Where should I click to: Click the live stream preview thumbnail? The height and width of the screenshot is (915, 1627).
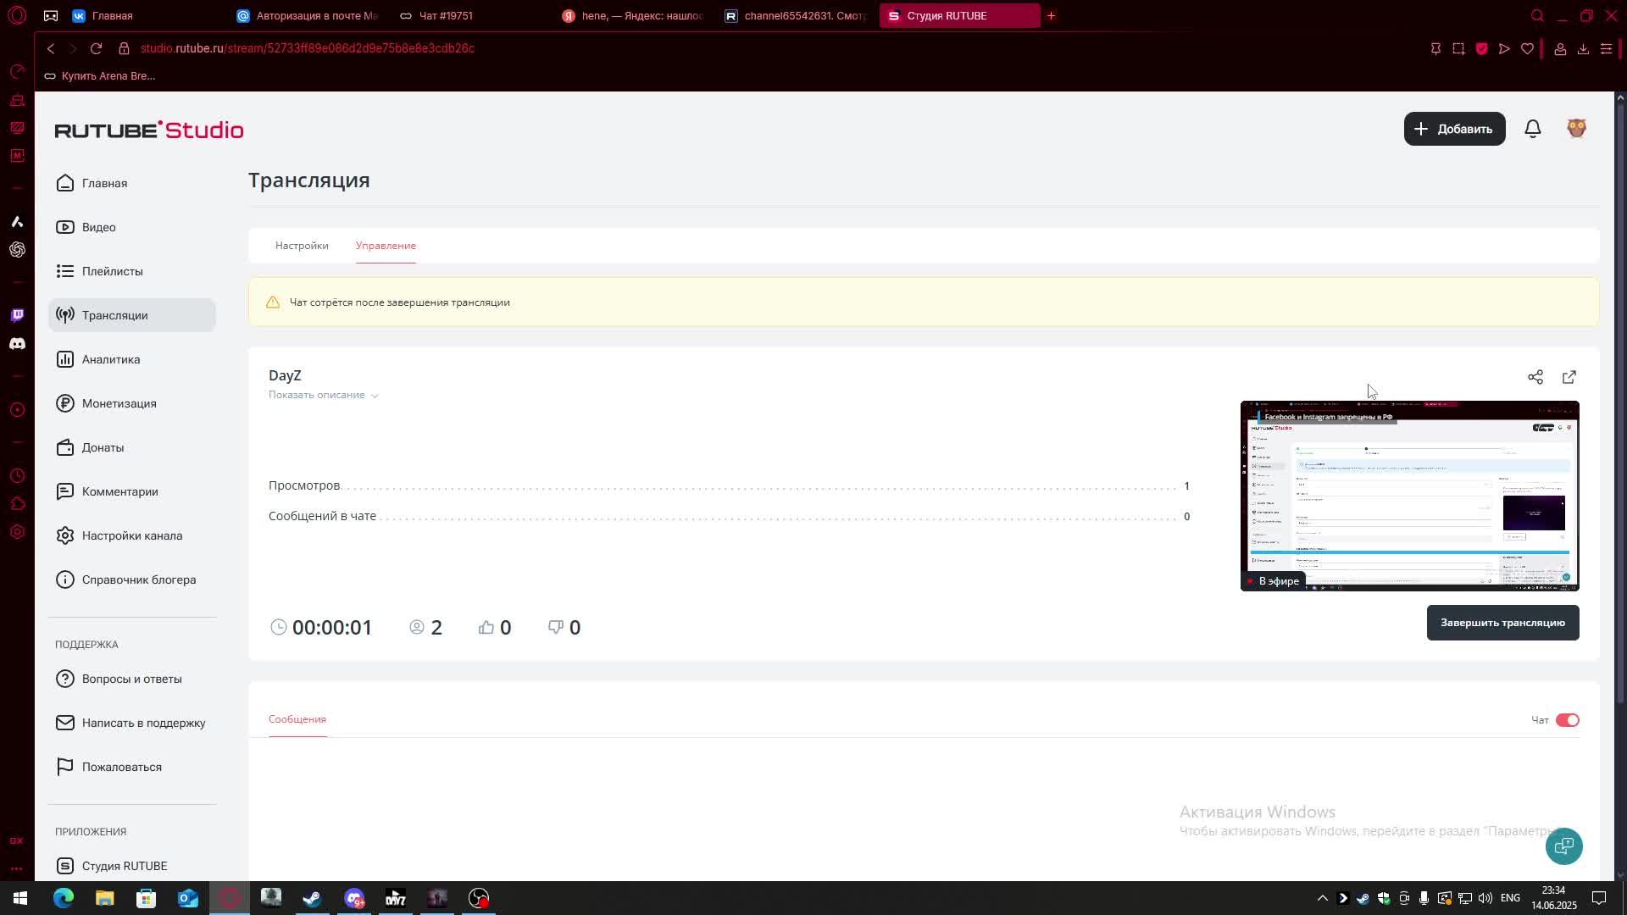[x=1409, y=496]
